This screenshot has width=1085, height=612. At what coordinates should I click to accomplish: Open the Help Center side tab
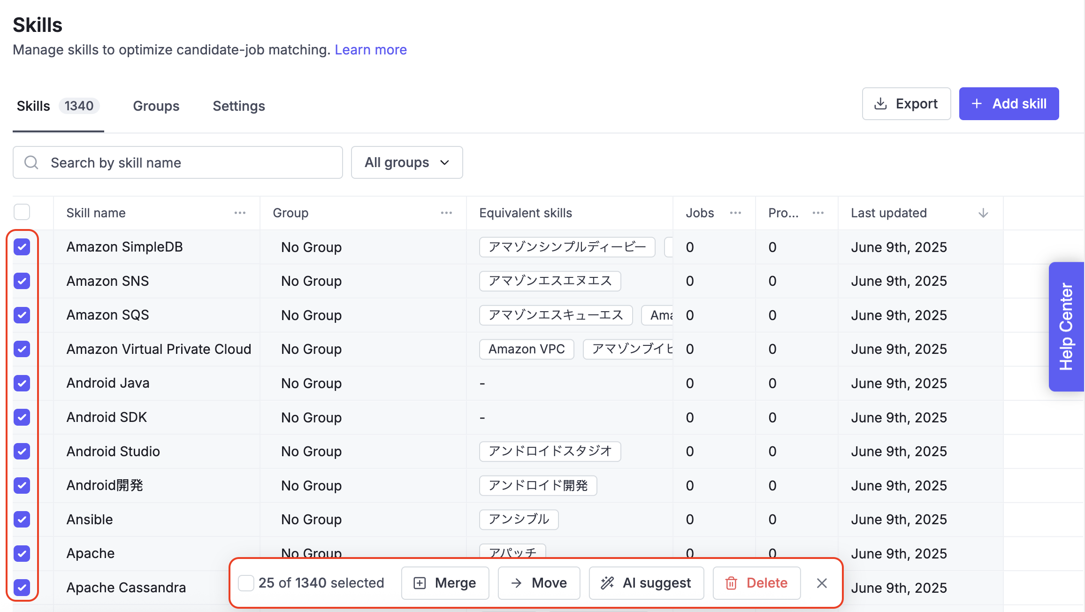pos(1066,327)
